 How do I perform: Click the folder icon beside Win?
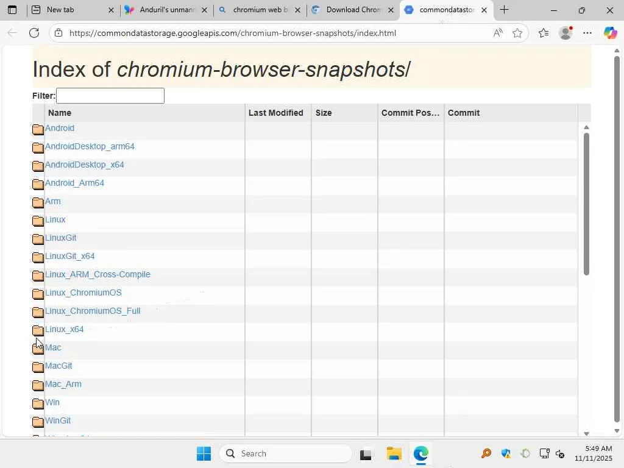(38, 404)
